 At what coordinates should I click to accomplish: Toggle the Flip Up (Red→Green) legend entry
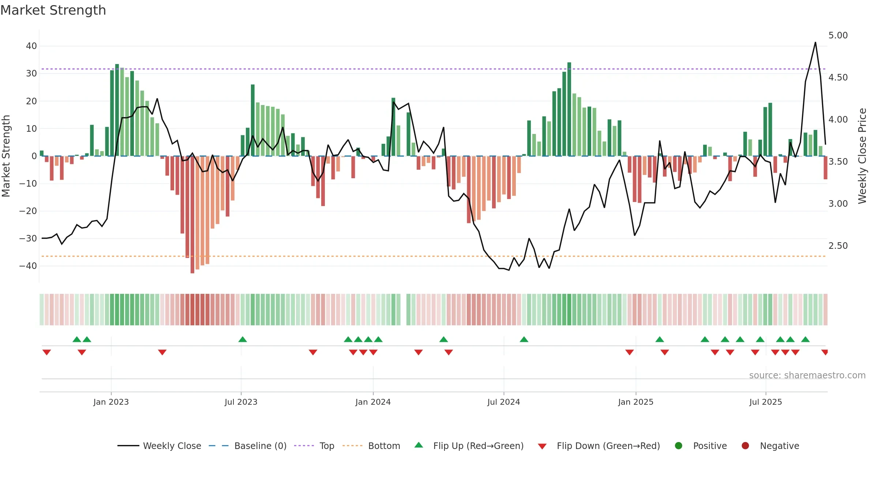tap(469, 446)
